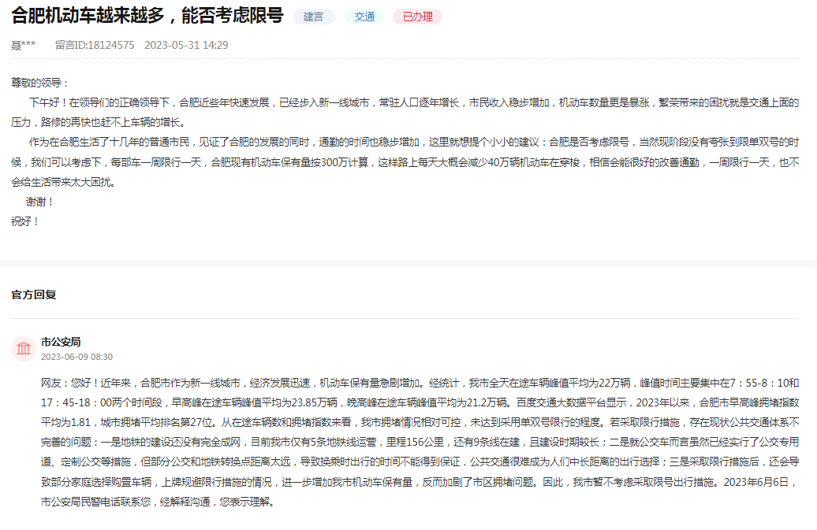This screenshot has height=530, width=817.
Task: Click the reply timestamp 2023-06-09 08:30
Action: [x=77, y=357]
